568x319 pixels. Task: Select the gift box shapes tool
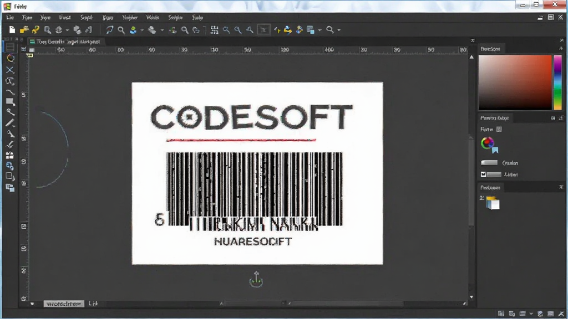click(x=10, y=155)
